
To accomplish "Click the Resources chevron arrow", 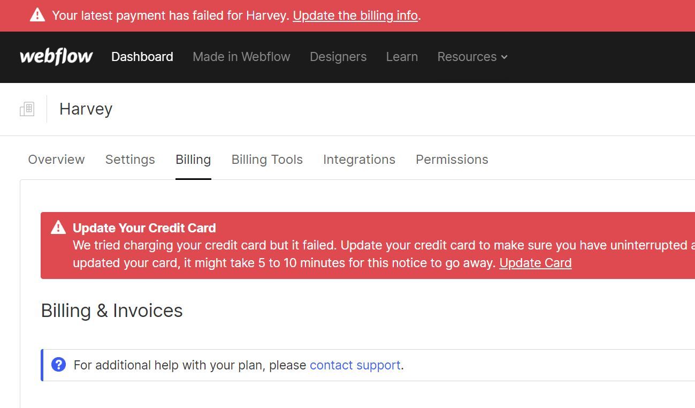I will [504, 57].
